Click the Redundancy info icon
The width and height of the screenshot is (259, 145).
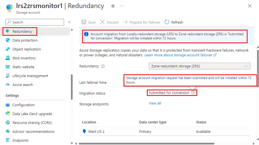click(103, 66)
